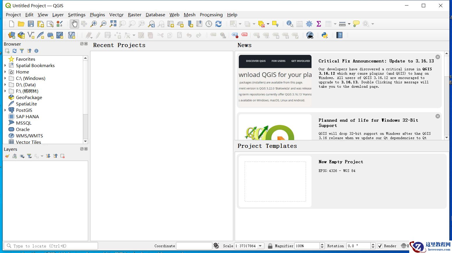Open the Python Console icon
452x253 pixels.
(325, 35)
